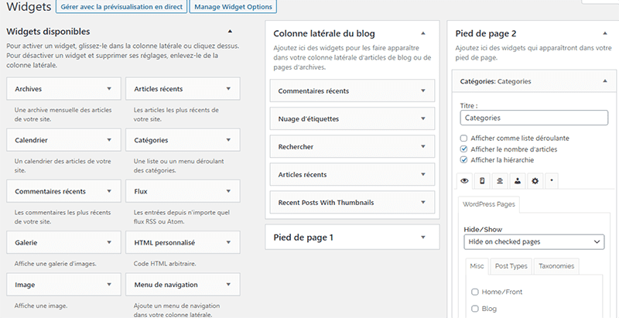Screen dimensions: 619x318
Task: Open the user roles options tab
Action: [x=517, y=181]
